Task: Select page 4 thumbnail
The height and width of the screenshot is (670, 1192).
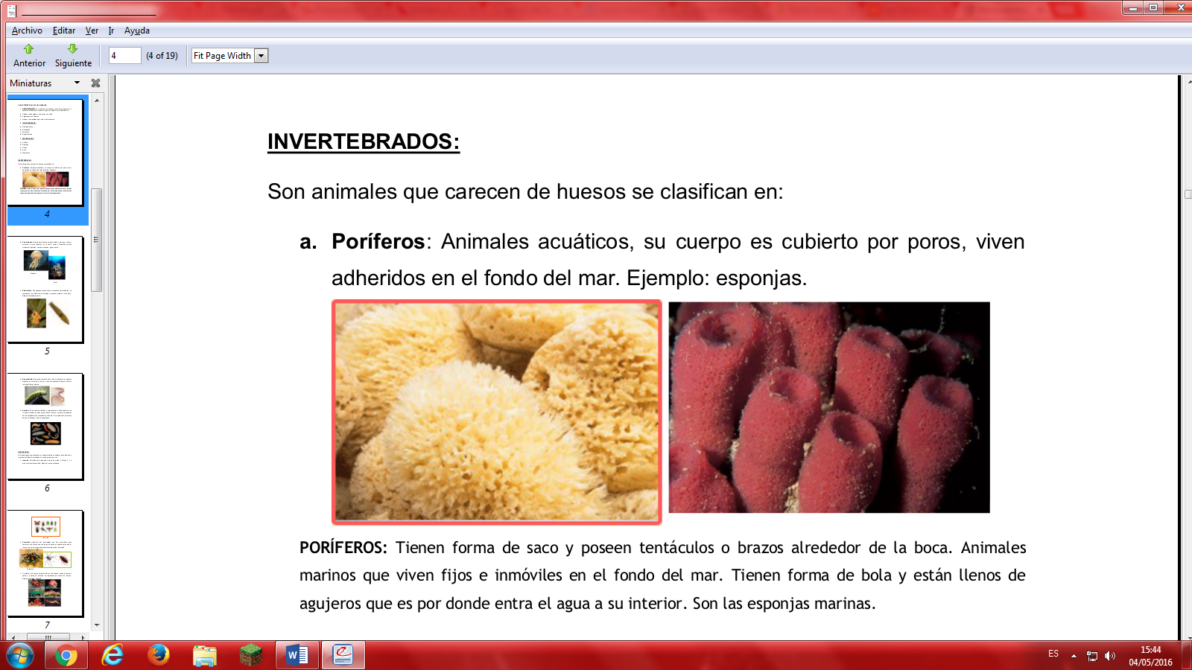Action: coord(47,152)
